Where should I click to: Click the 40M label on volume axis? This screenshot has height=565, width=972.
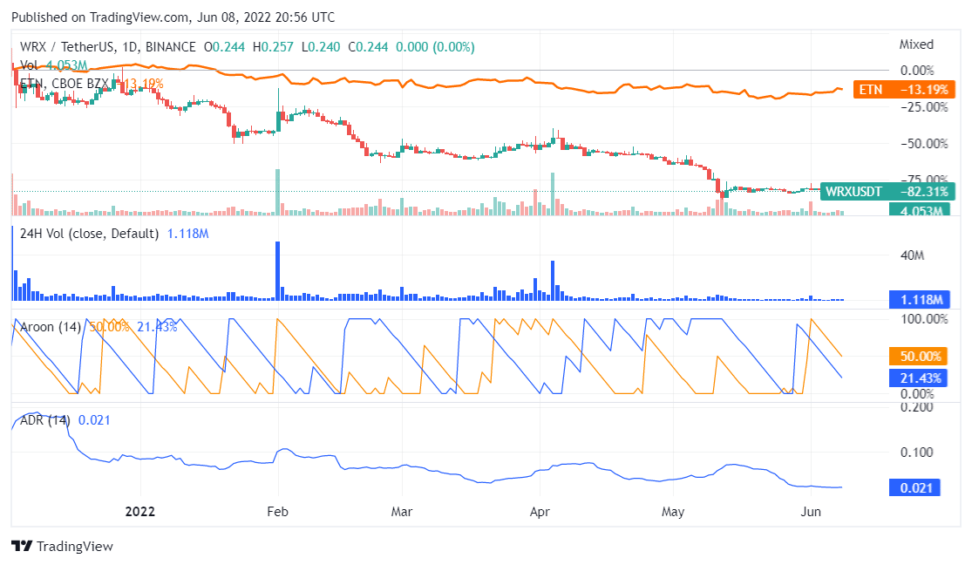tap(911, 255)
